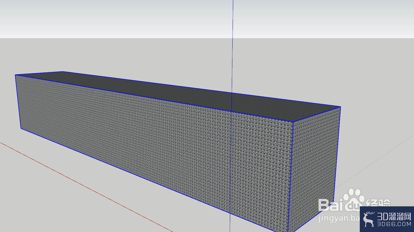
Task: Click the deer icon in 3D66 logo
Action: (368, 219)
